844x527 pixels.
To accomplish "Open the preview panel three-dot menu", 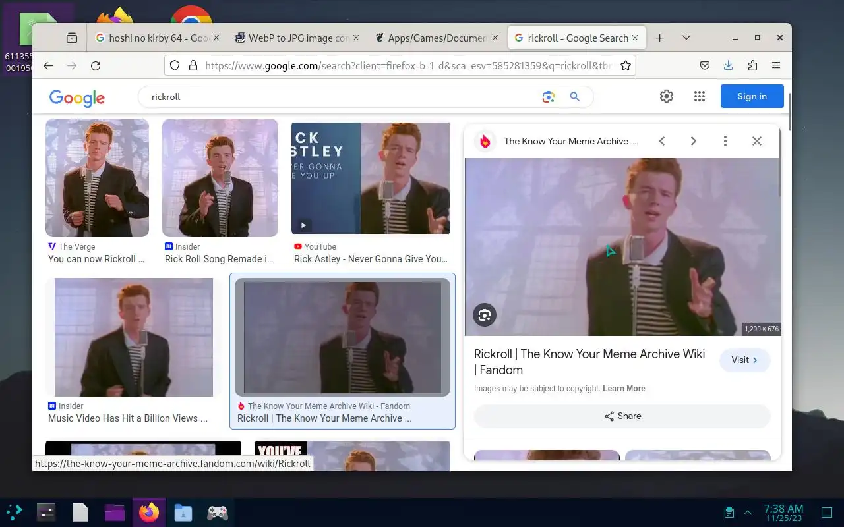I will point(725,141).
